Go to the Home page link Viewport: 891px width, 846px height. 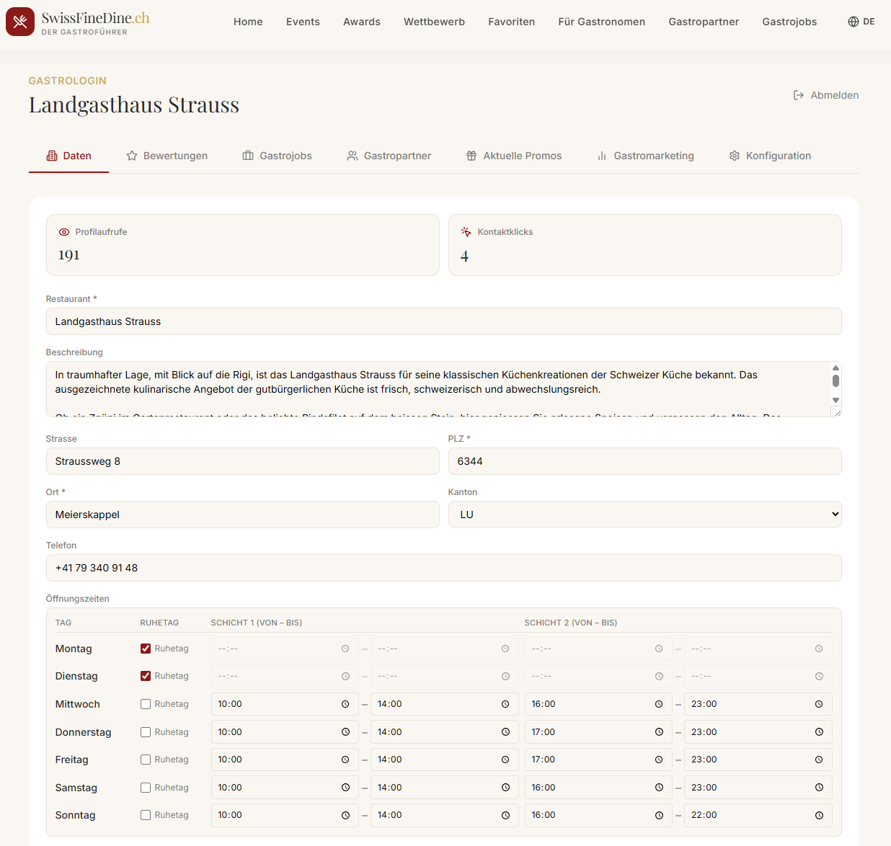[248, 22]
